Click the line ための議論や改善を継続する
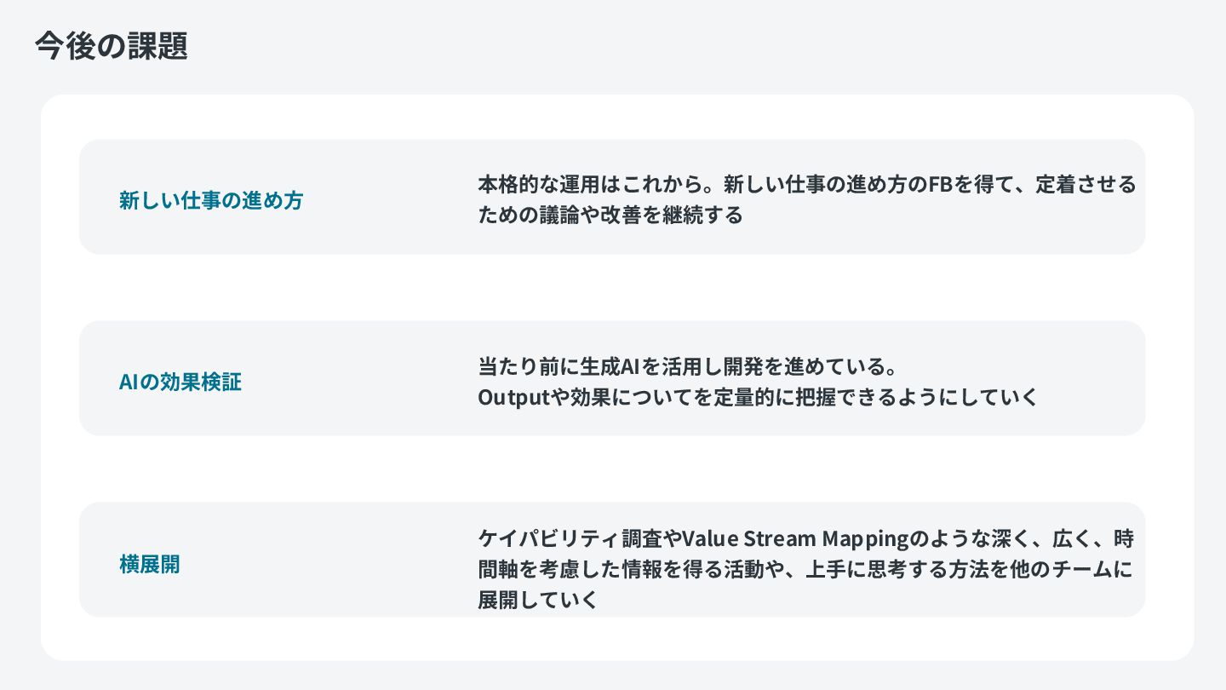 coord(610,215)
